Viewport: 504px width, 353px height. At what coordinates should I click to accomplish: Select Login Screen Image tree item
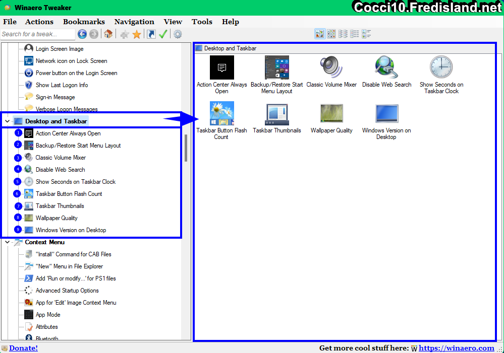point(60,49)
